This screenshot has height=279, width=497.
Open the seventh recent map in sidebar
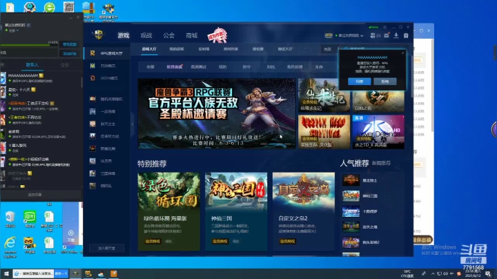pos(107,173)
